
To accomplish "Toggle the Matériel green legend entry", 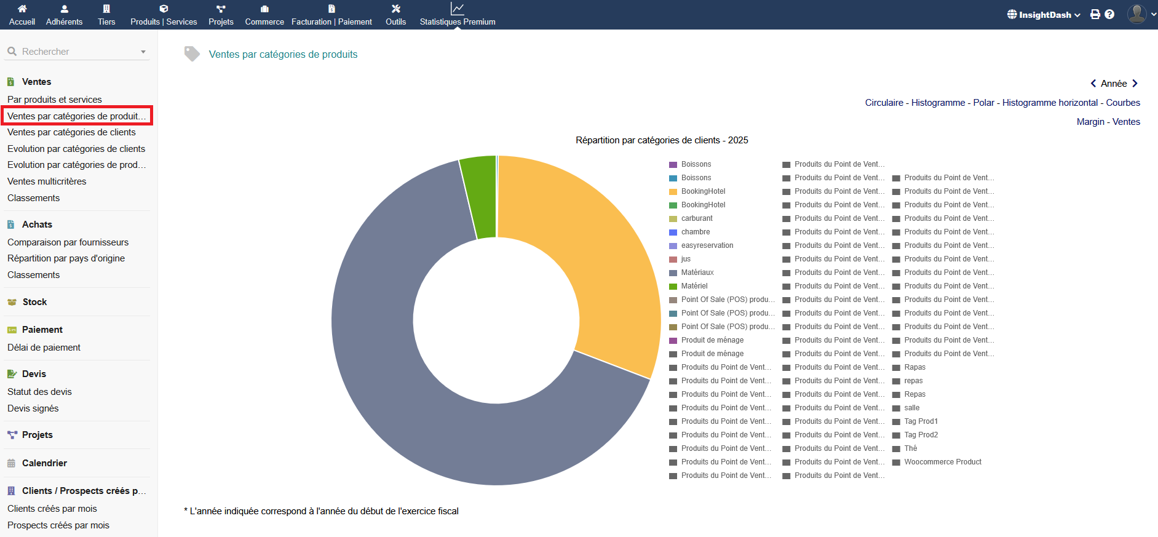I will 694,286.
